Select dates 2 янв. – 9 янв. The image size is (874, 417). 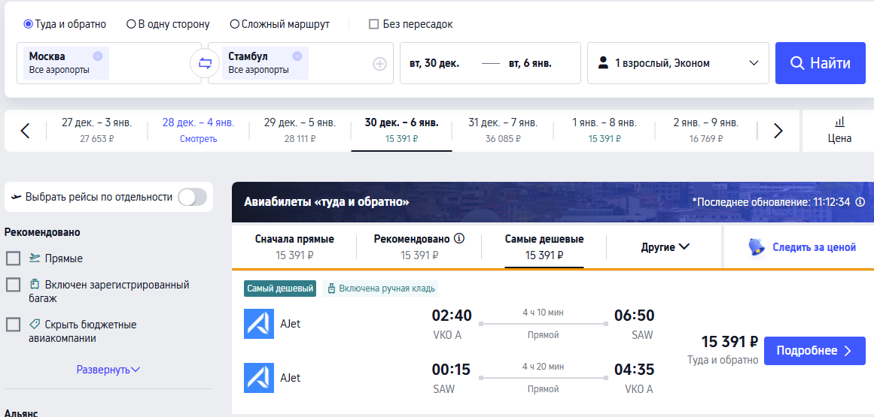pyautogui.click(x=705, y=130)
